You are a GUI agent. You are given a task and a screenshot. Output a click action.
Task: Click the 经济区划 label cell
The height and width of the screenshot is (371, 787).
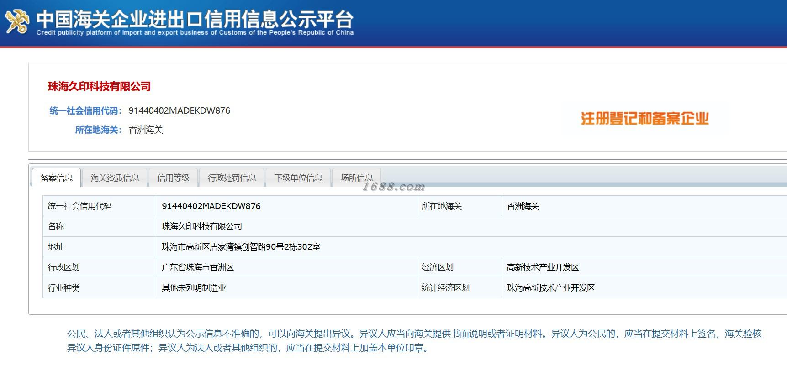[x=459, y=267]
